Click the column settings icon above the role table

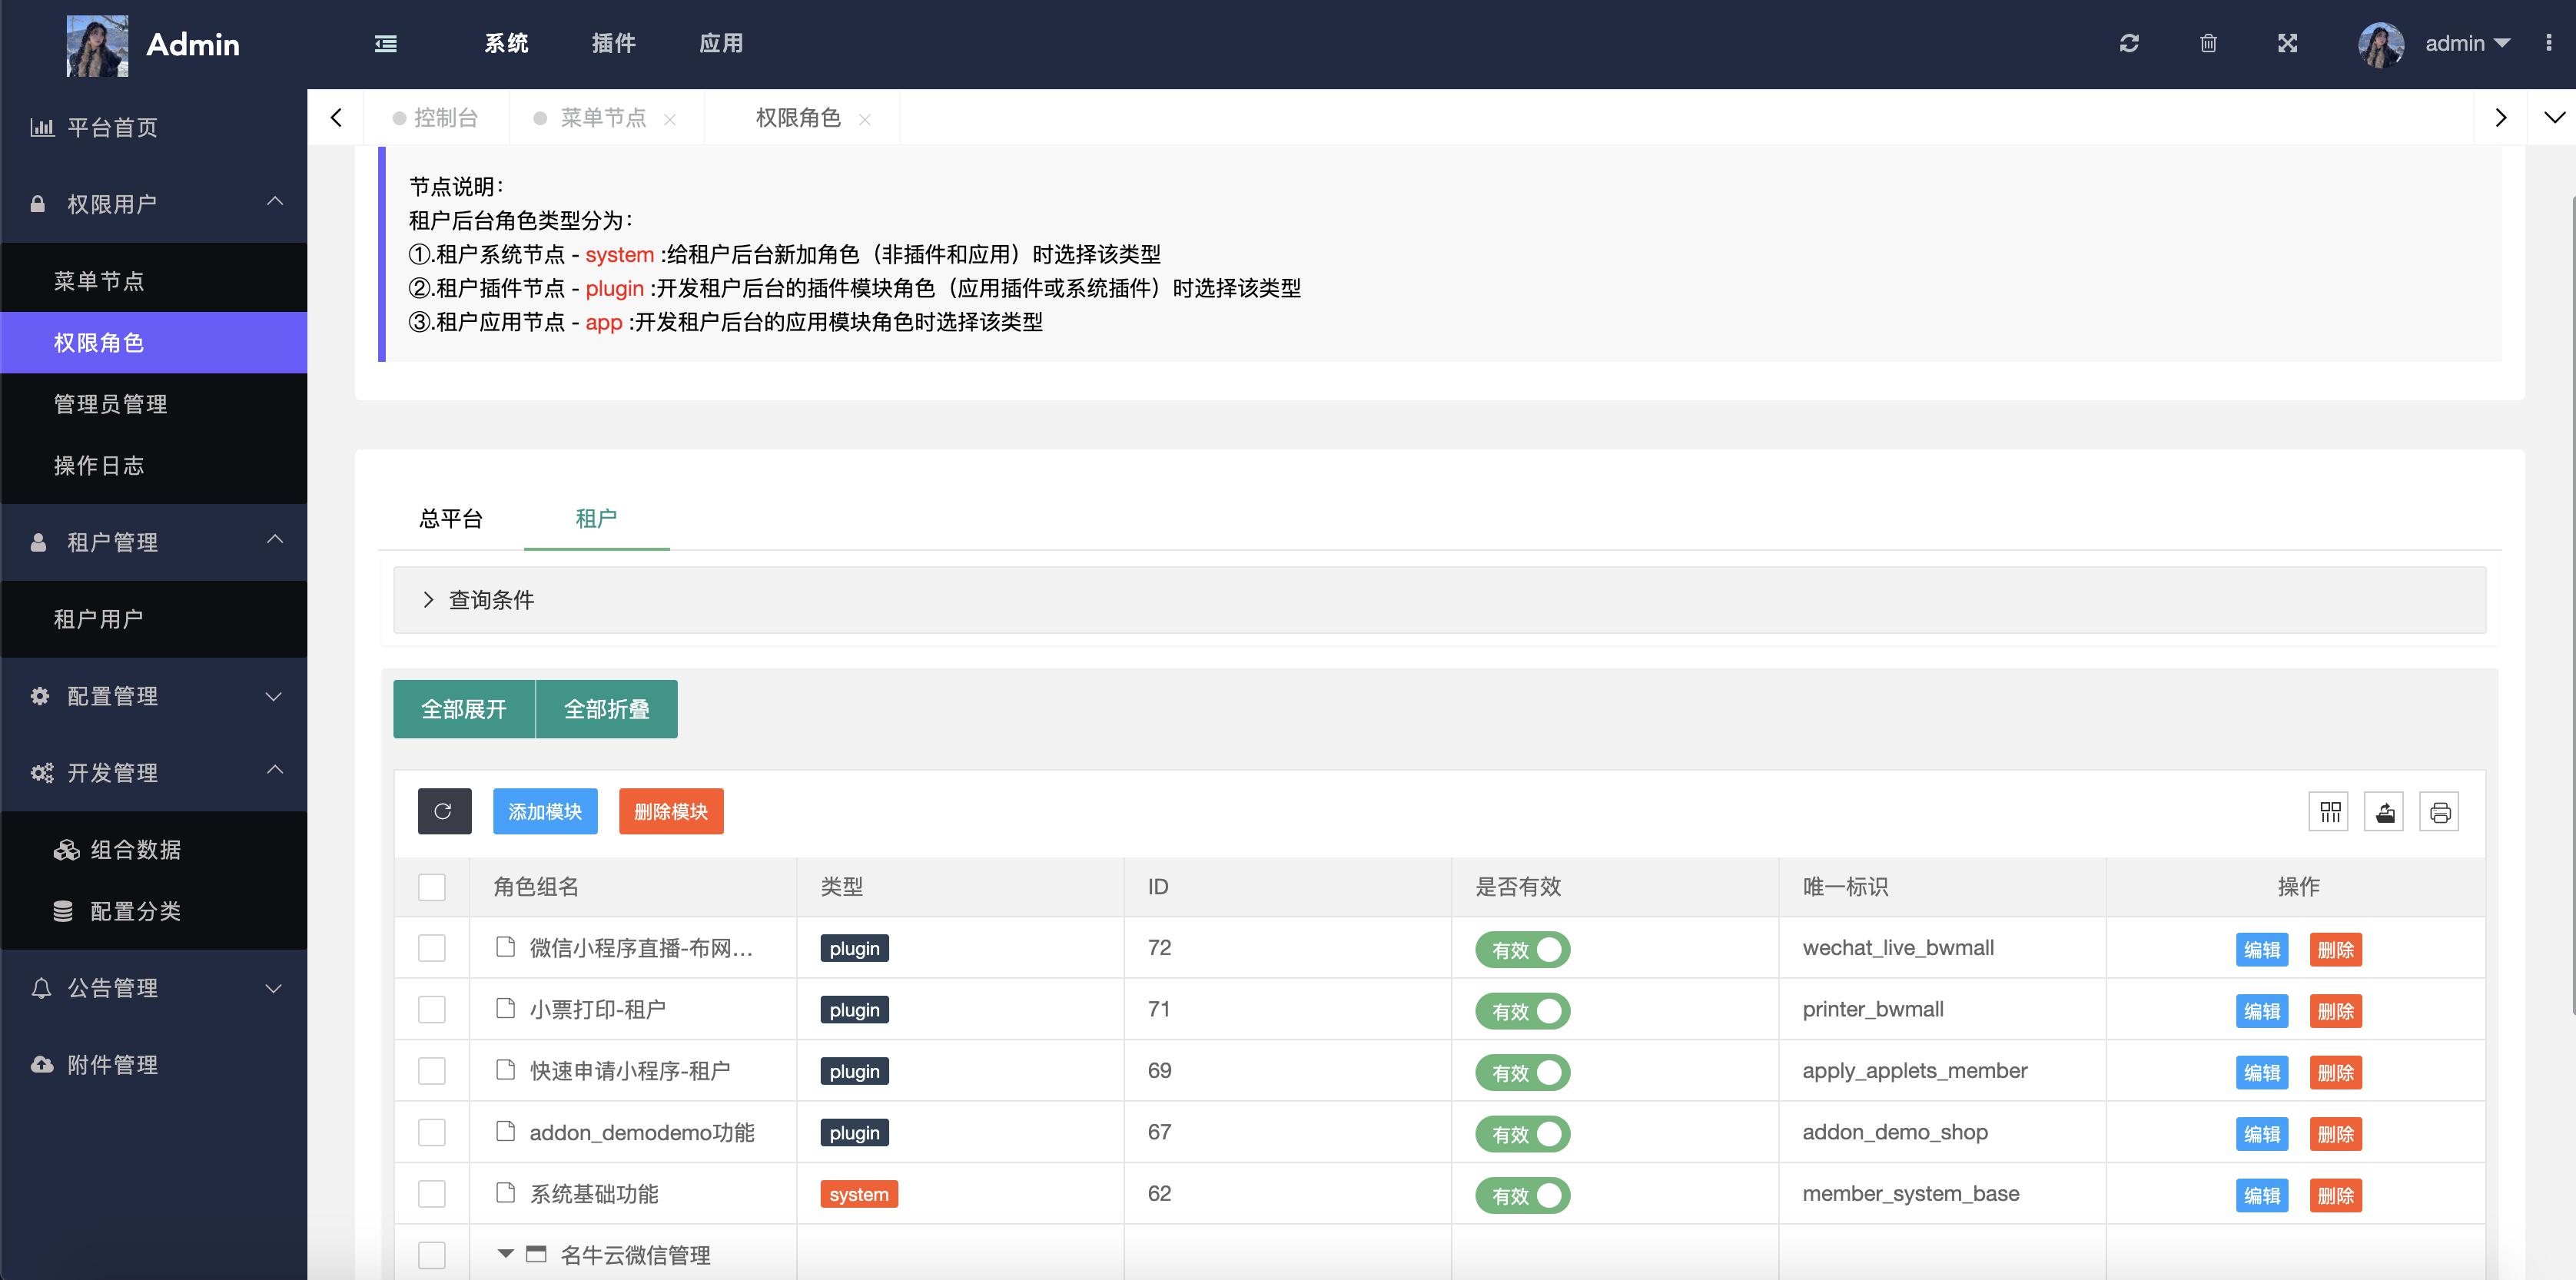[x=2330, y=812]
